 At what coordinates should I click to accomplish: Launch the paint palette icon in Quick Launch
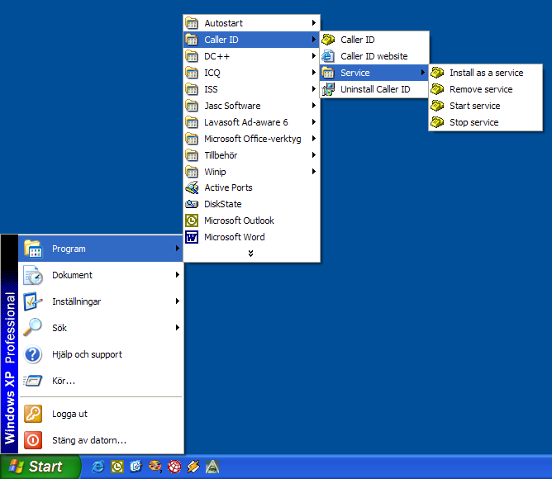(155, 467)
